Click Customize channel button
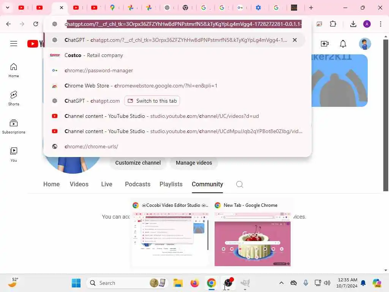The height and width of the screenshot is (292, 389). [138, 163]
